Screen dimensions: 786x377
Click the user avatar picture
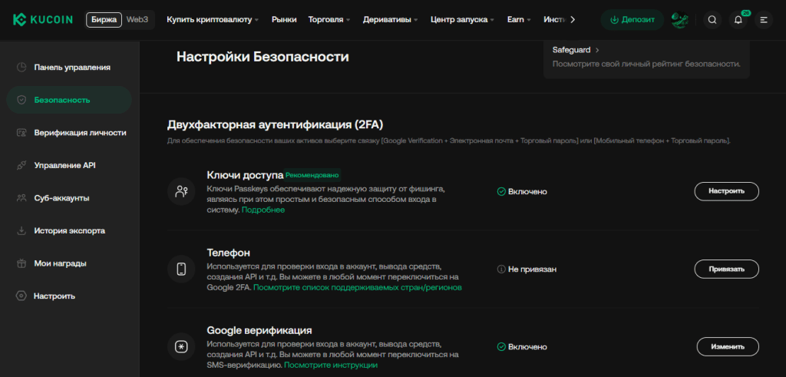(x=680, y=20)
